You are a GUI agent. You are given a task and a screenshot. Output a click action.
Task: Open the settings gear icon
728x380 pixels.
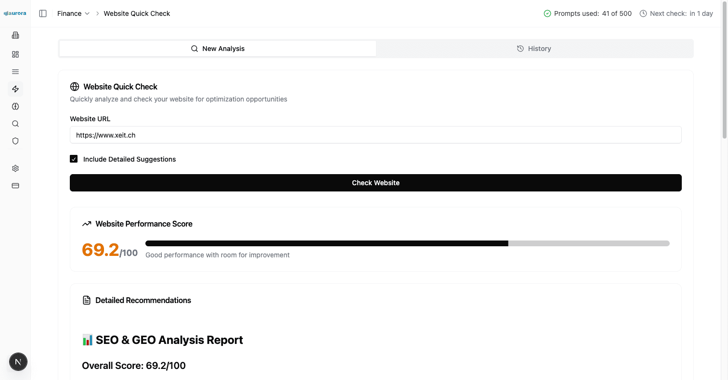pos(15,168)
